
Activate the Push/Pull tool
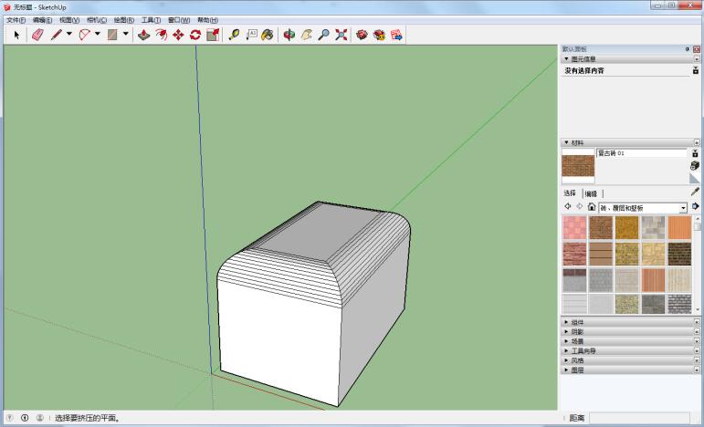coord(144,35)
